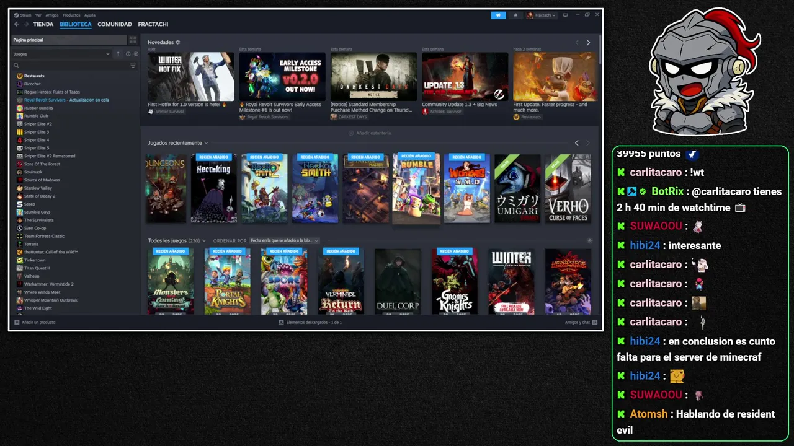Go back with the back arrow
794x446 pixels.
17,24
